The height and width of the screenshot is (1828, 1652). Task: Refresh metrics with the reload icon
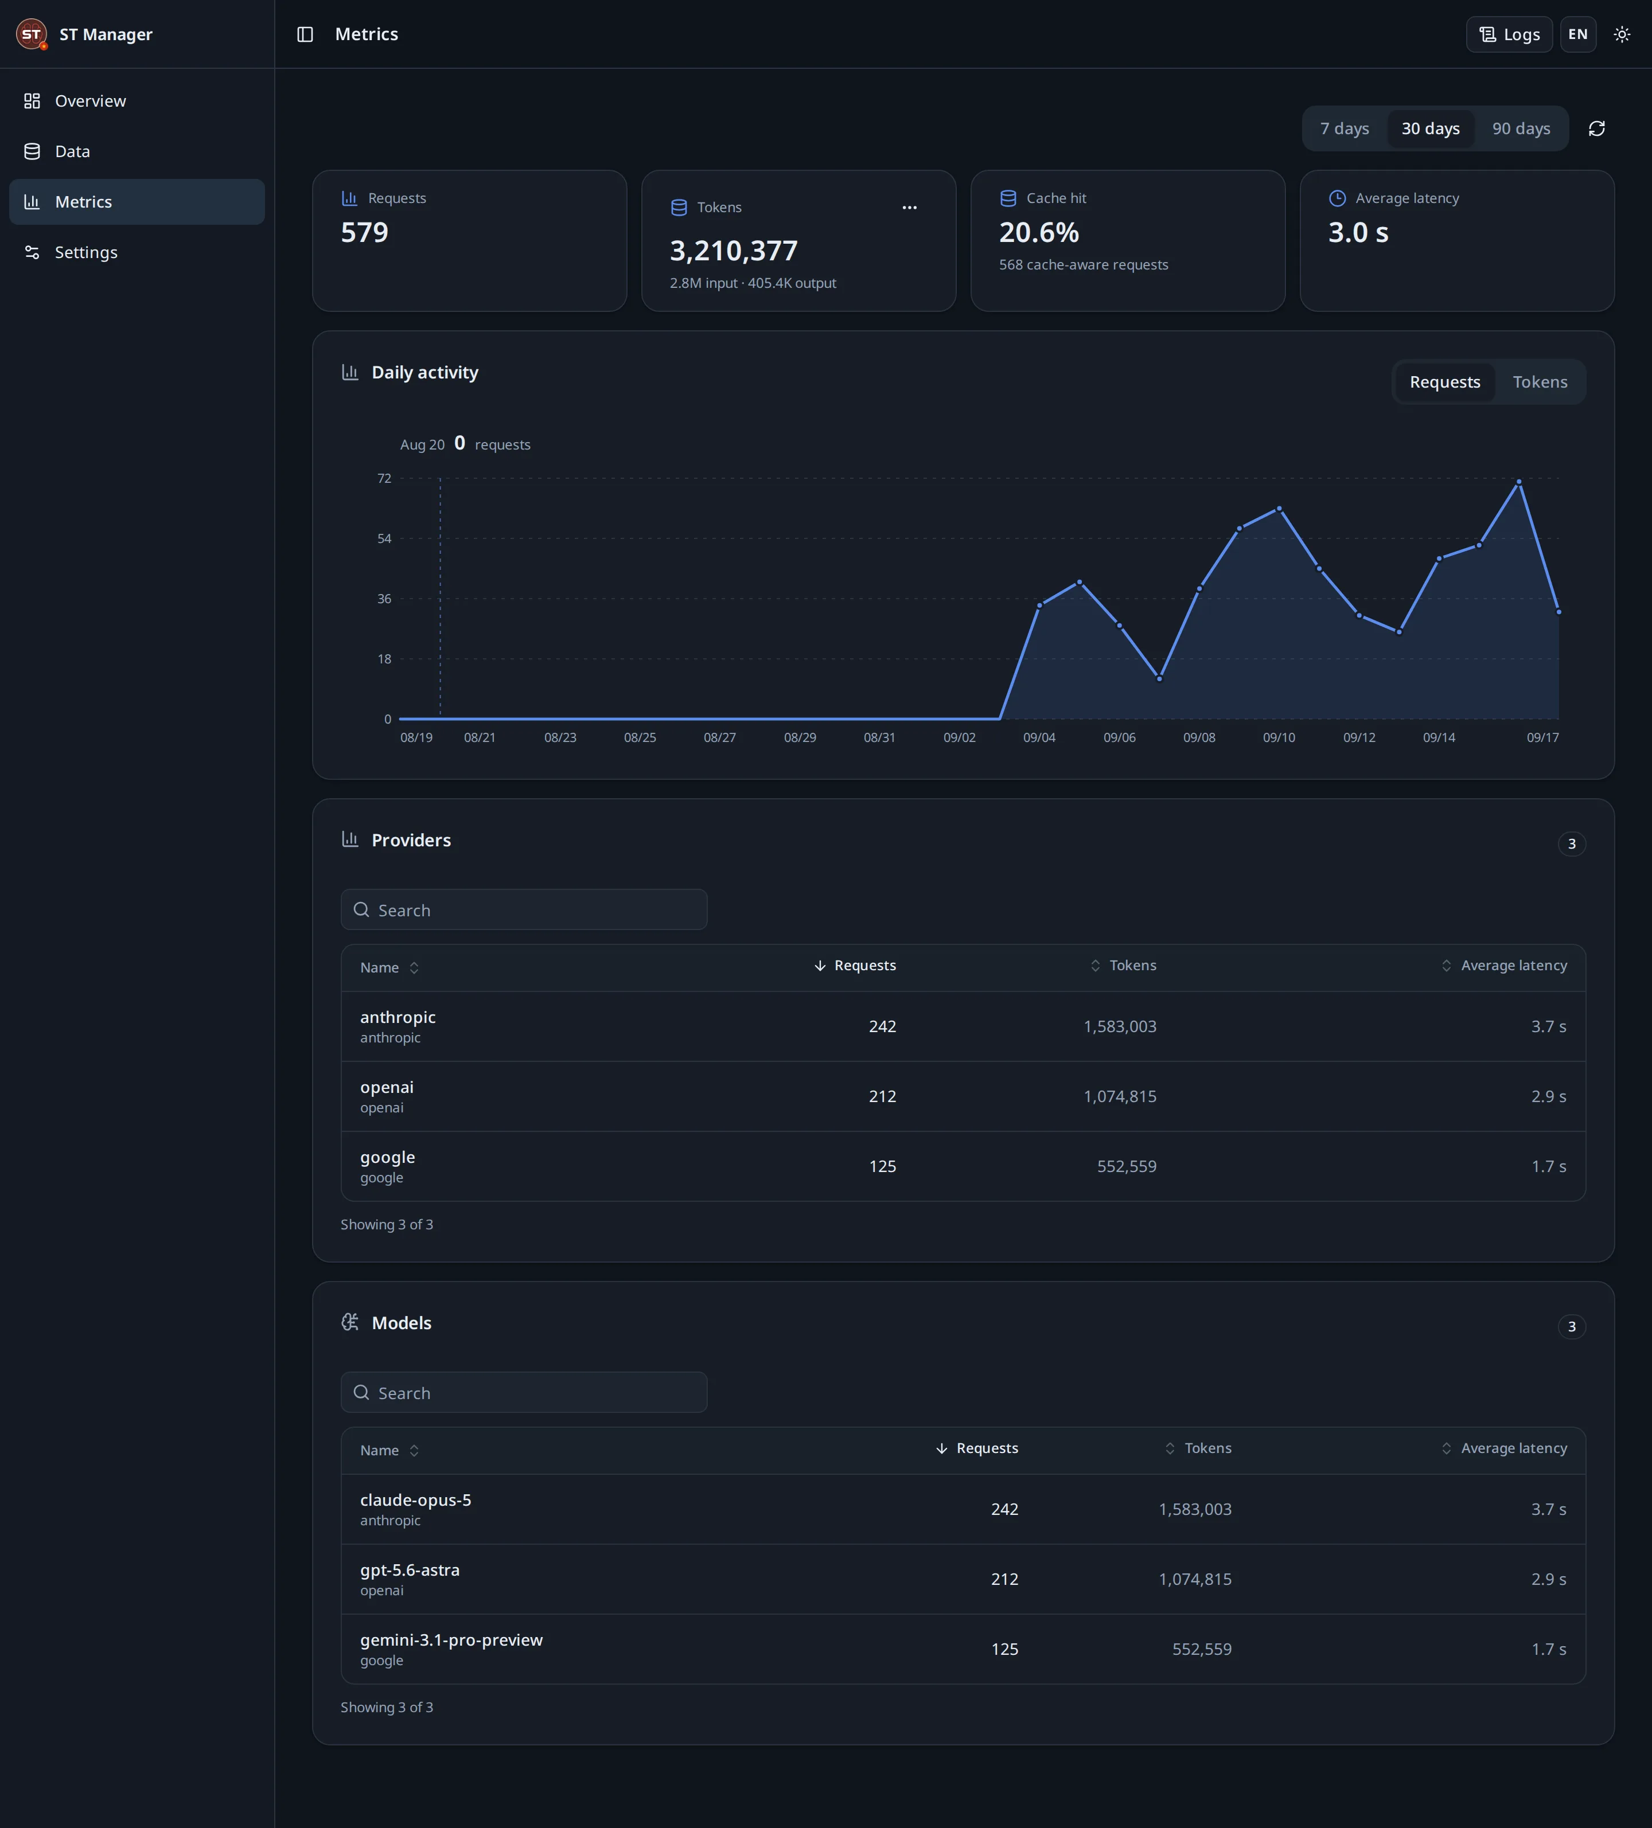pos(1597,129)
